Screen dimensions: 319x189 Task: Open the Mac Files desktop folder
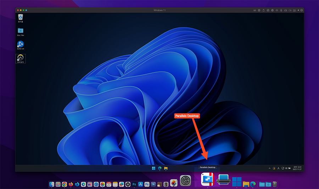click(x=20, y=32)
